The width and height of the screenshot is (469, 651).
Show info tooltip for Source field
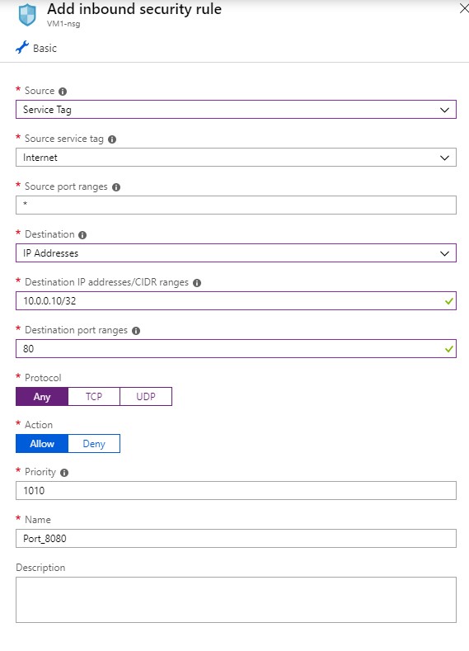tap(63, 92)
